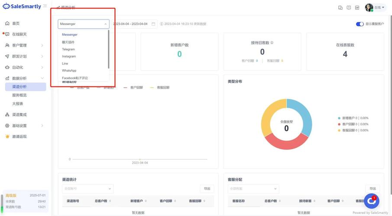Toggle the 显示重复客户 switch

[x=360, y=24]
